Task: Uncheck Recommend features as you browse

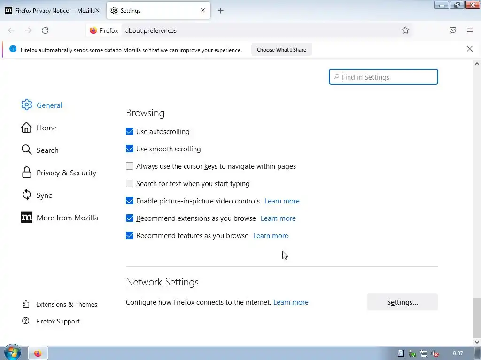Action: [130, 235]
